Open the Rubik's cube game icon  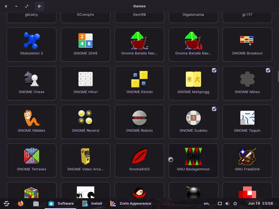point(32,192)
